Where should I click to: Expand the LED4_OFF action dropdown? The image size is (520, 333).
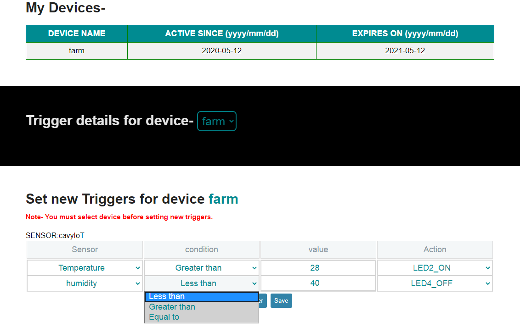pos(435,283)
